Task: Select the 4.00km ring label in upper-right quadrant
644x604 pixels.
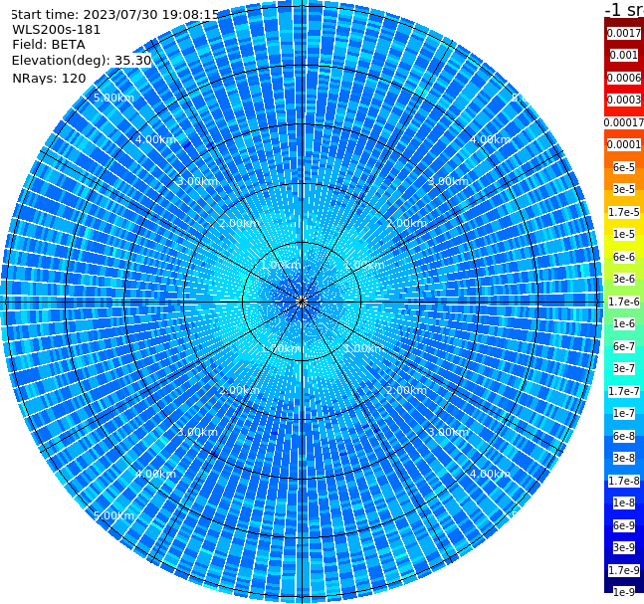Action: pos(490,139)
